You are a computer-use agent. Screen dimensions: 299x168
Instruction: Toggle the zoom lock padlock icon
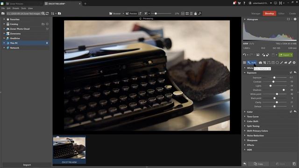click(x=195, y=14)
